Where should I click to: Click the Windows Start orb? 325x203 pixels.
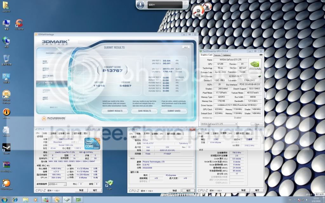point(5,200)
